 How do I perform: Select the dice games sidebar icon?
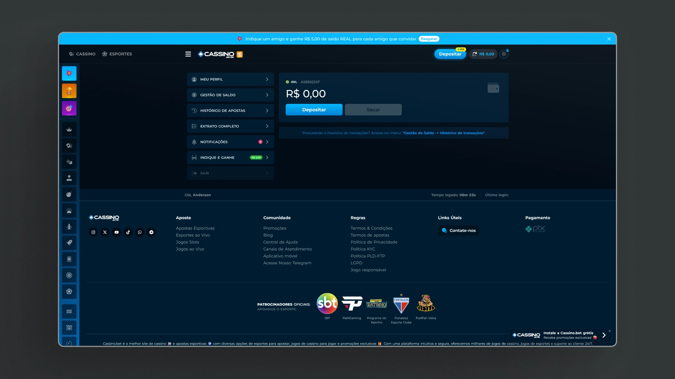click(x=69, y=162)
